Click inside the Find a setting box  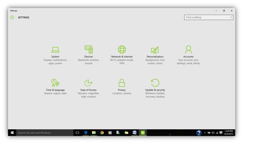click(209, 17)
